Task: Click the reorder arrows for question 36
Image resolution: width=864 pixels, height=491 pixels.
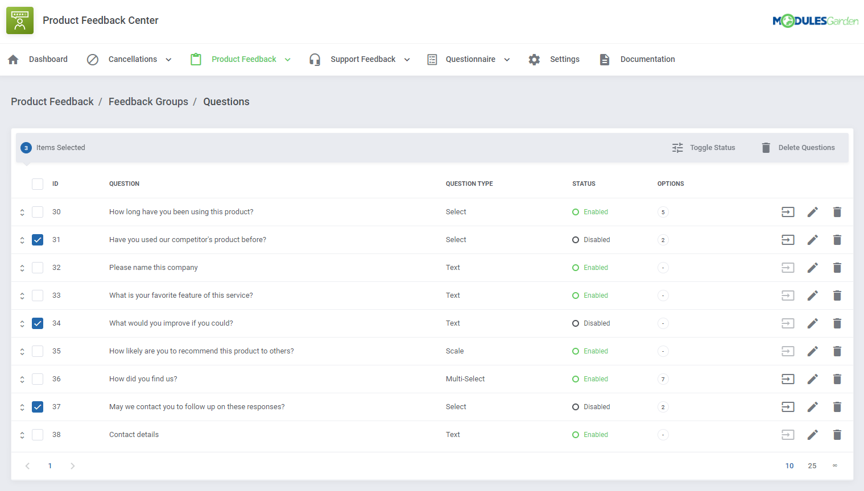Action: click(x=22, y=378)
